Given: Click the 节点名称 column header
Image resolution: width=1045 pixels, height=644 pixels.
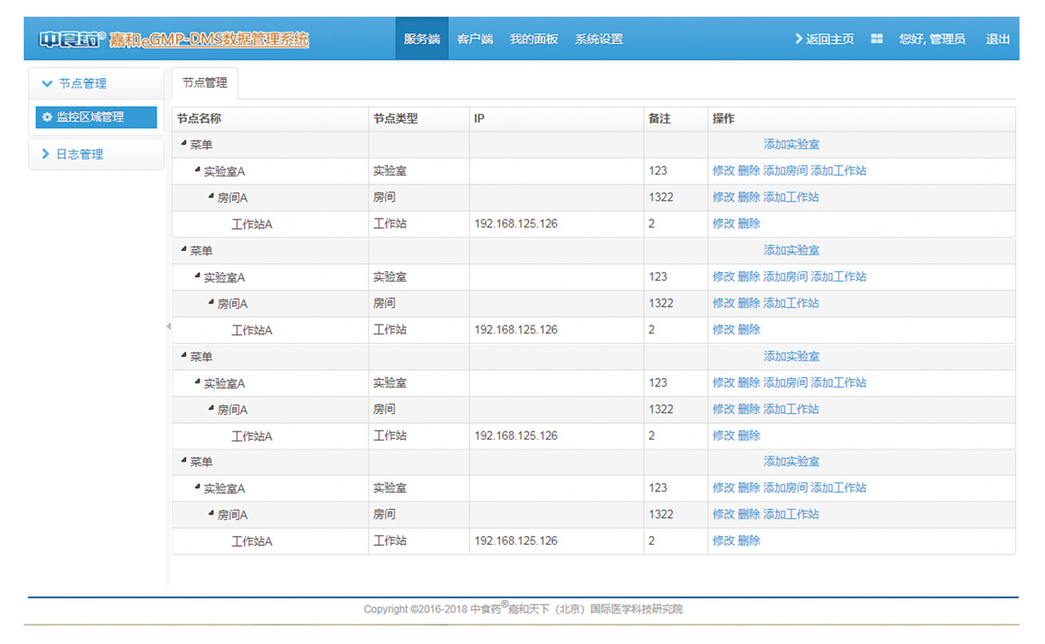Looking at the screenshot, I should [x=199, y=119].
